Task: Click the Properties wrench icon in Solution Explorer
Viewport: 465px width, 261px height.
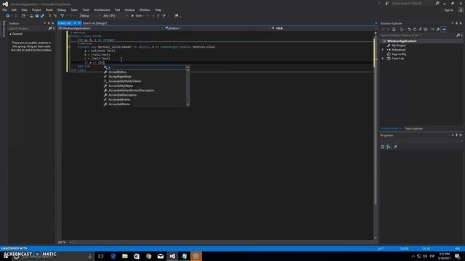Action: pos(438,29)
